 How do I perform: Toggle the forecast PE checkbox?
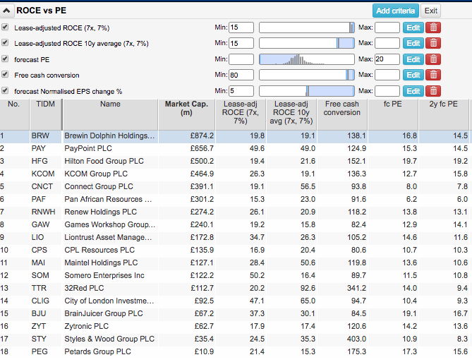coord(5,59)
